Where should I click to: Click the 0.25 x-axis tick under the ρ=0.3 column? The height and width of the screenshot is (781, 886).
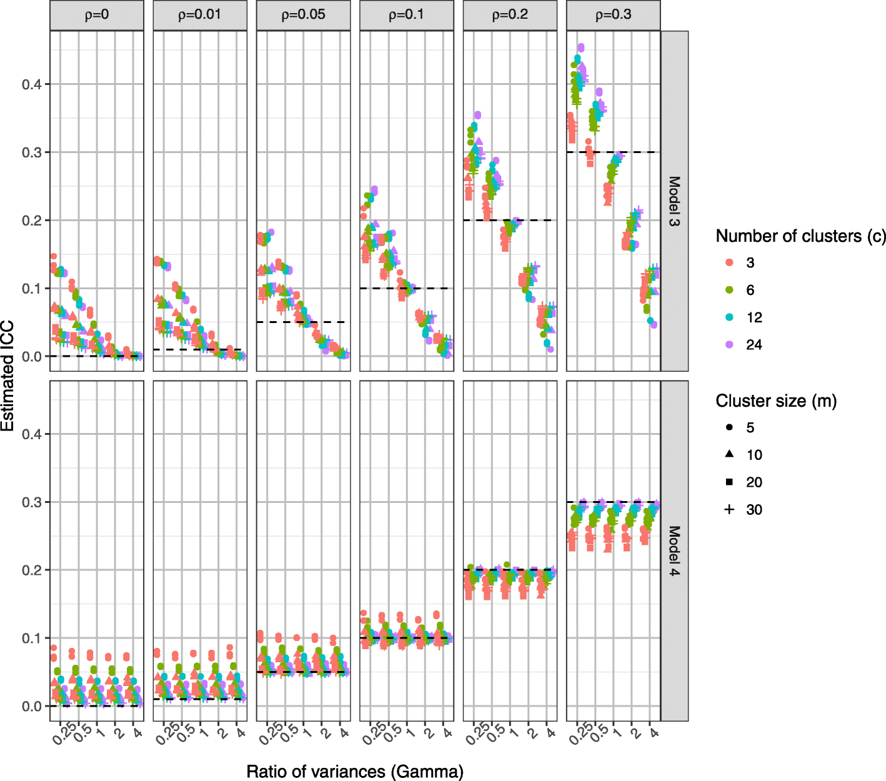click(x=580, y=734)
